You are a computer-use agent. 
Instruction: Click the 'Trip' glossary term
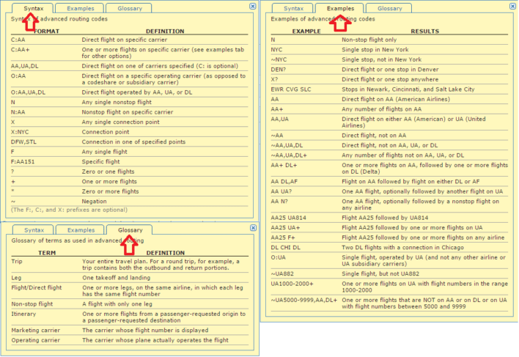[17, 262]
